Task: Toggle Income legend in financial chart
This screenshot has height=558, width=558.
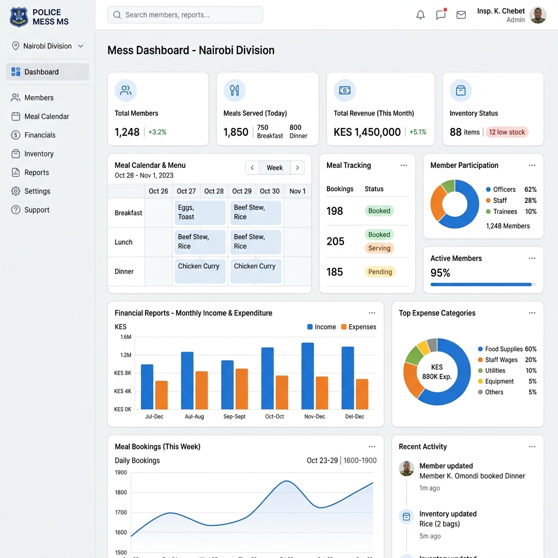Action: click(322, 327)
